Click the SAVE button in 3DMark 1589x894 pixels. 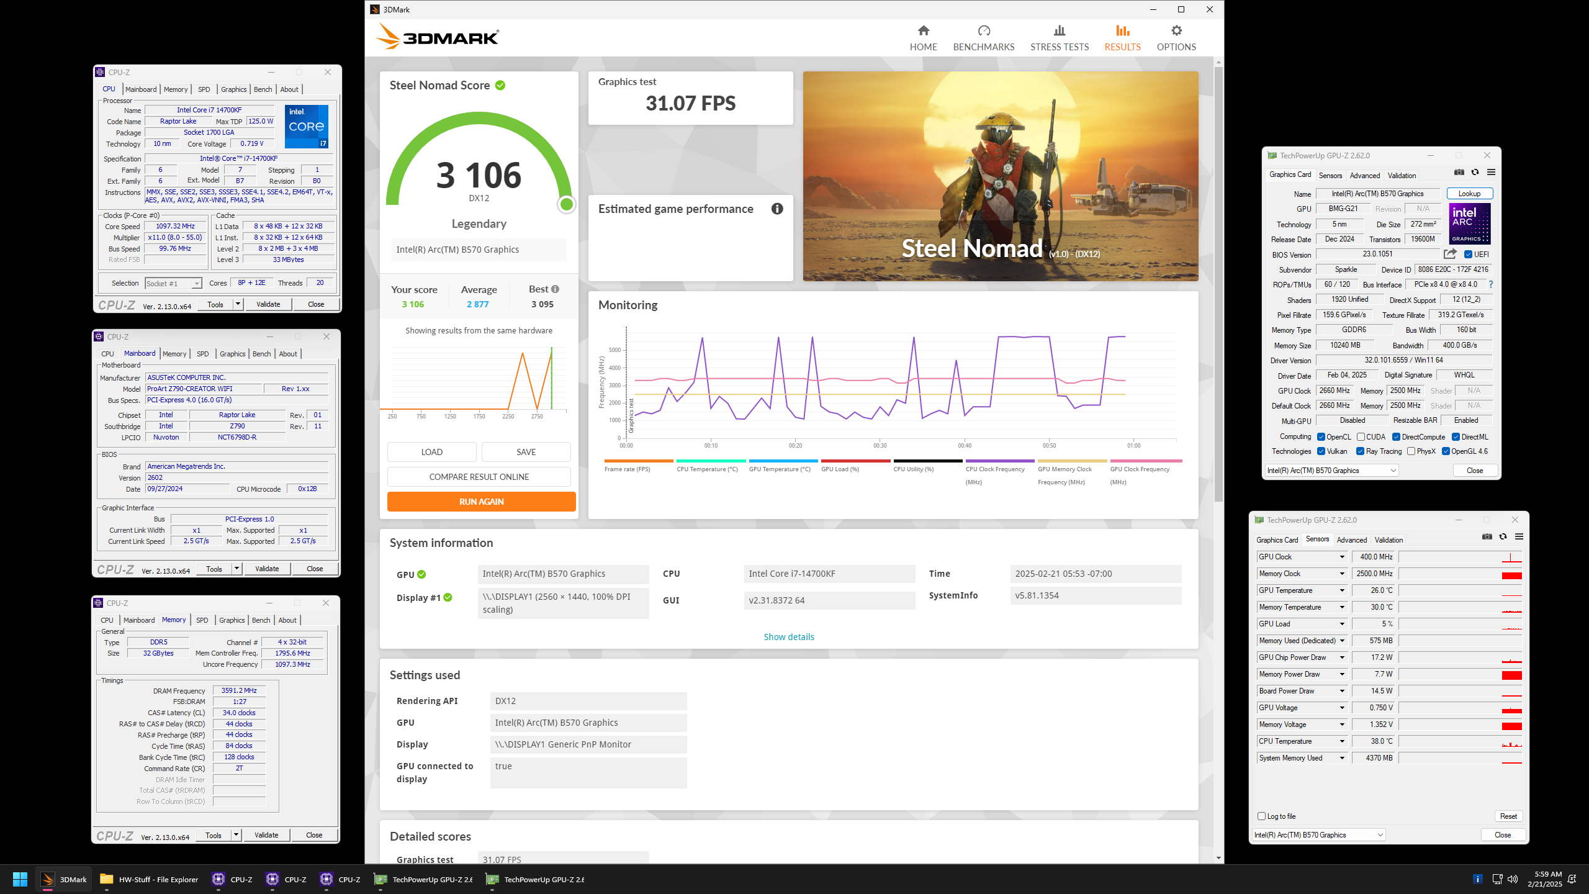click(526, 452)
